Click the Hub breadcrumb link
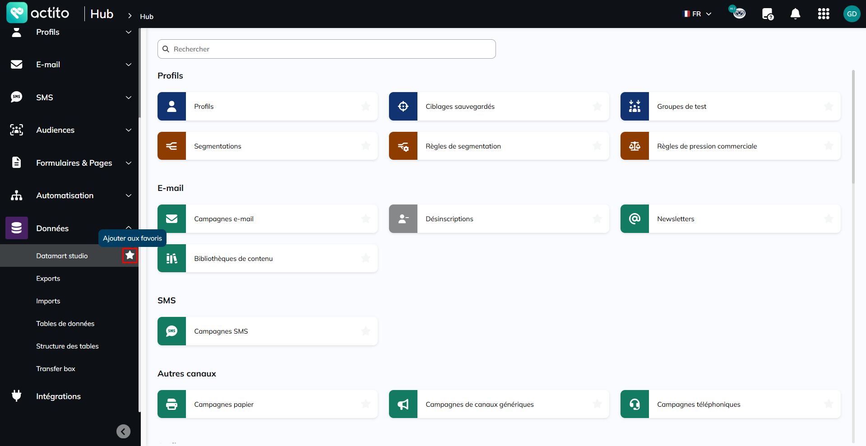This screenshot has width=866, height=446. (147, 16)
